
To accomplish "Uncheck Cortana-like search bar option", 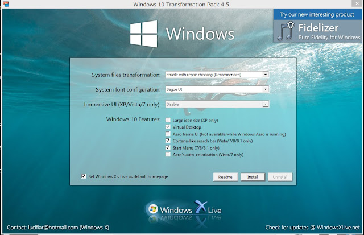I will tap(168, 141).
